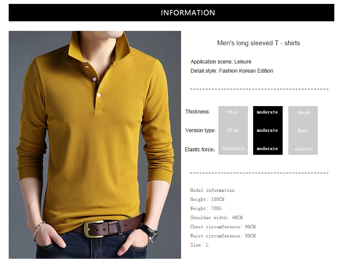Click the INFORMATION header banner
This screenshot has width=343, height=267.
[171, 13]
